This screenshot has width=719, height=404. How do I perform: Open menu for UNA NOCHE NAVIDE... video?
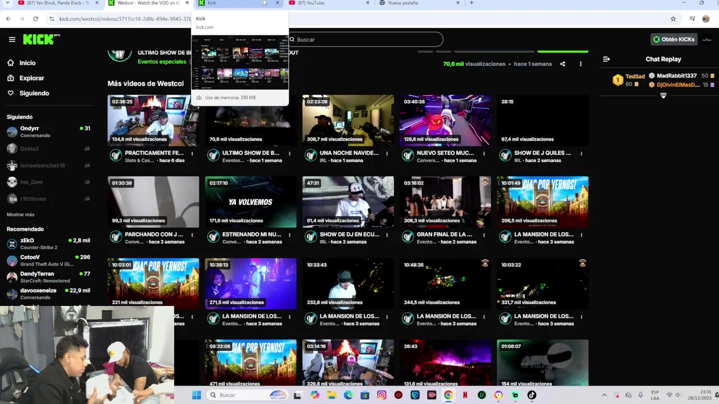(387, 153)
